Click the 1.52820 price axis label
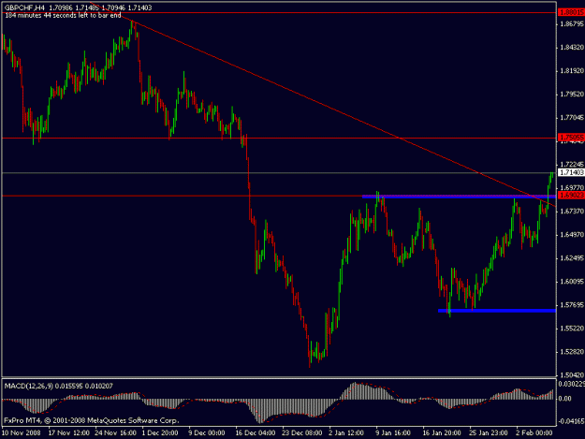Viewport: 585px width, 439px height. (x=572, y=352)
